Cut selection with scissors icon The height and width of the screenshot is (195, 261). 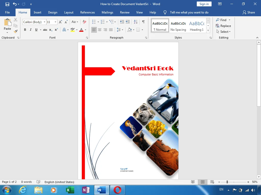(x=16, y=20)
